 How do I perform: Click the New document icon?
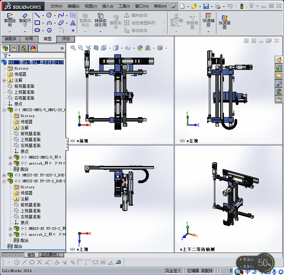coord(182,6)
